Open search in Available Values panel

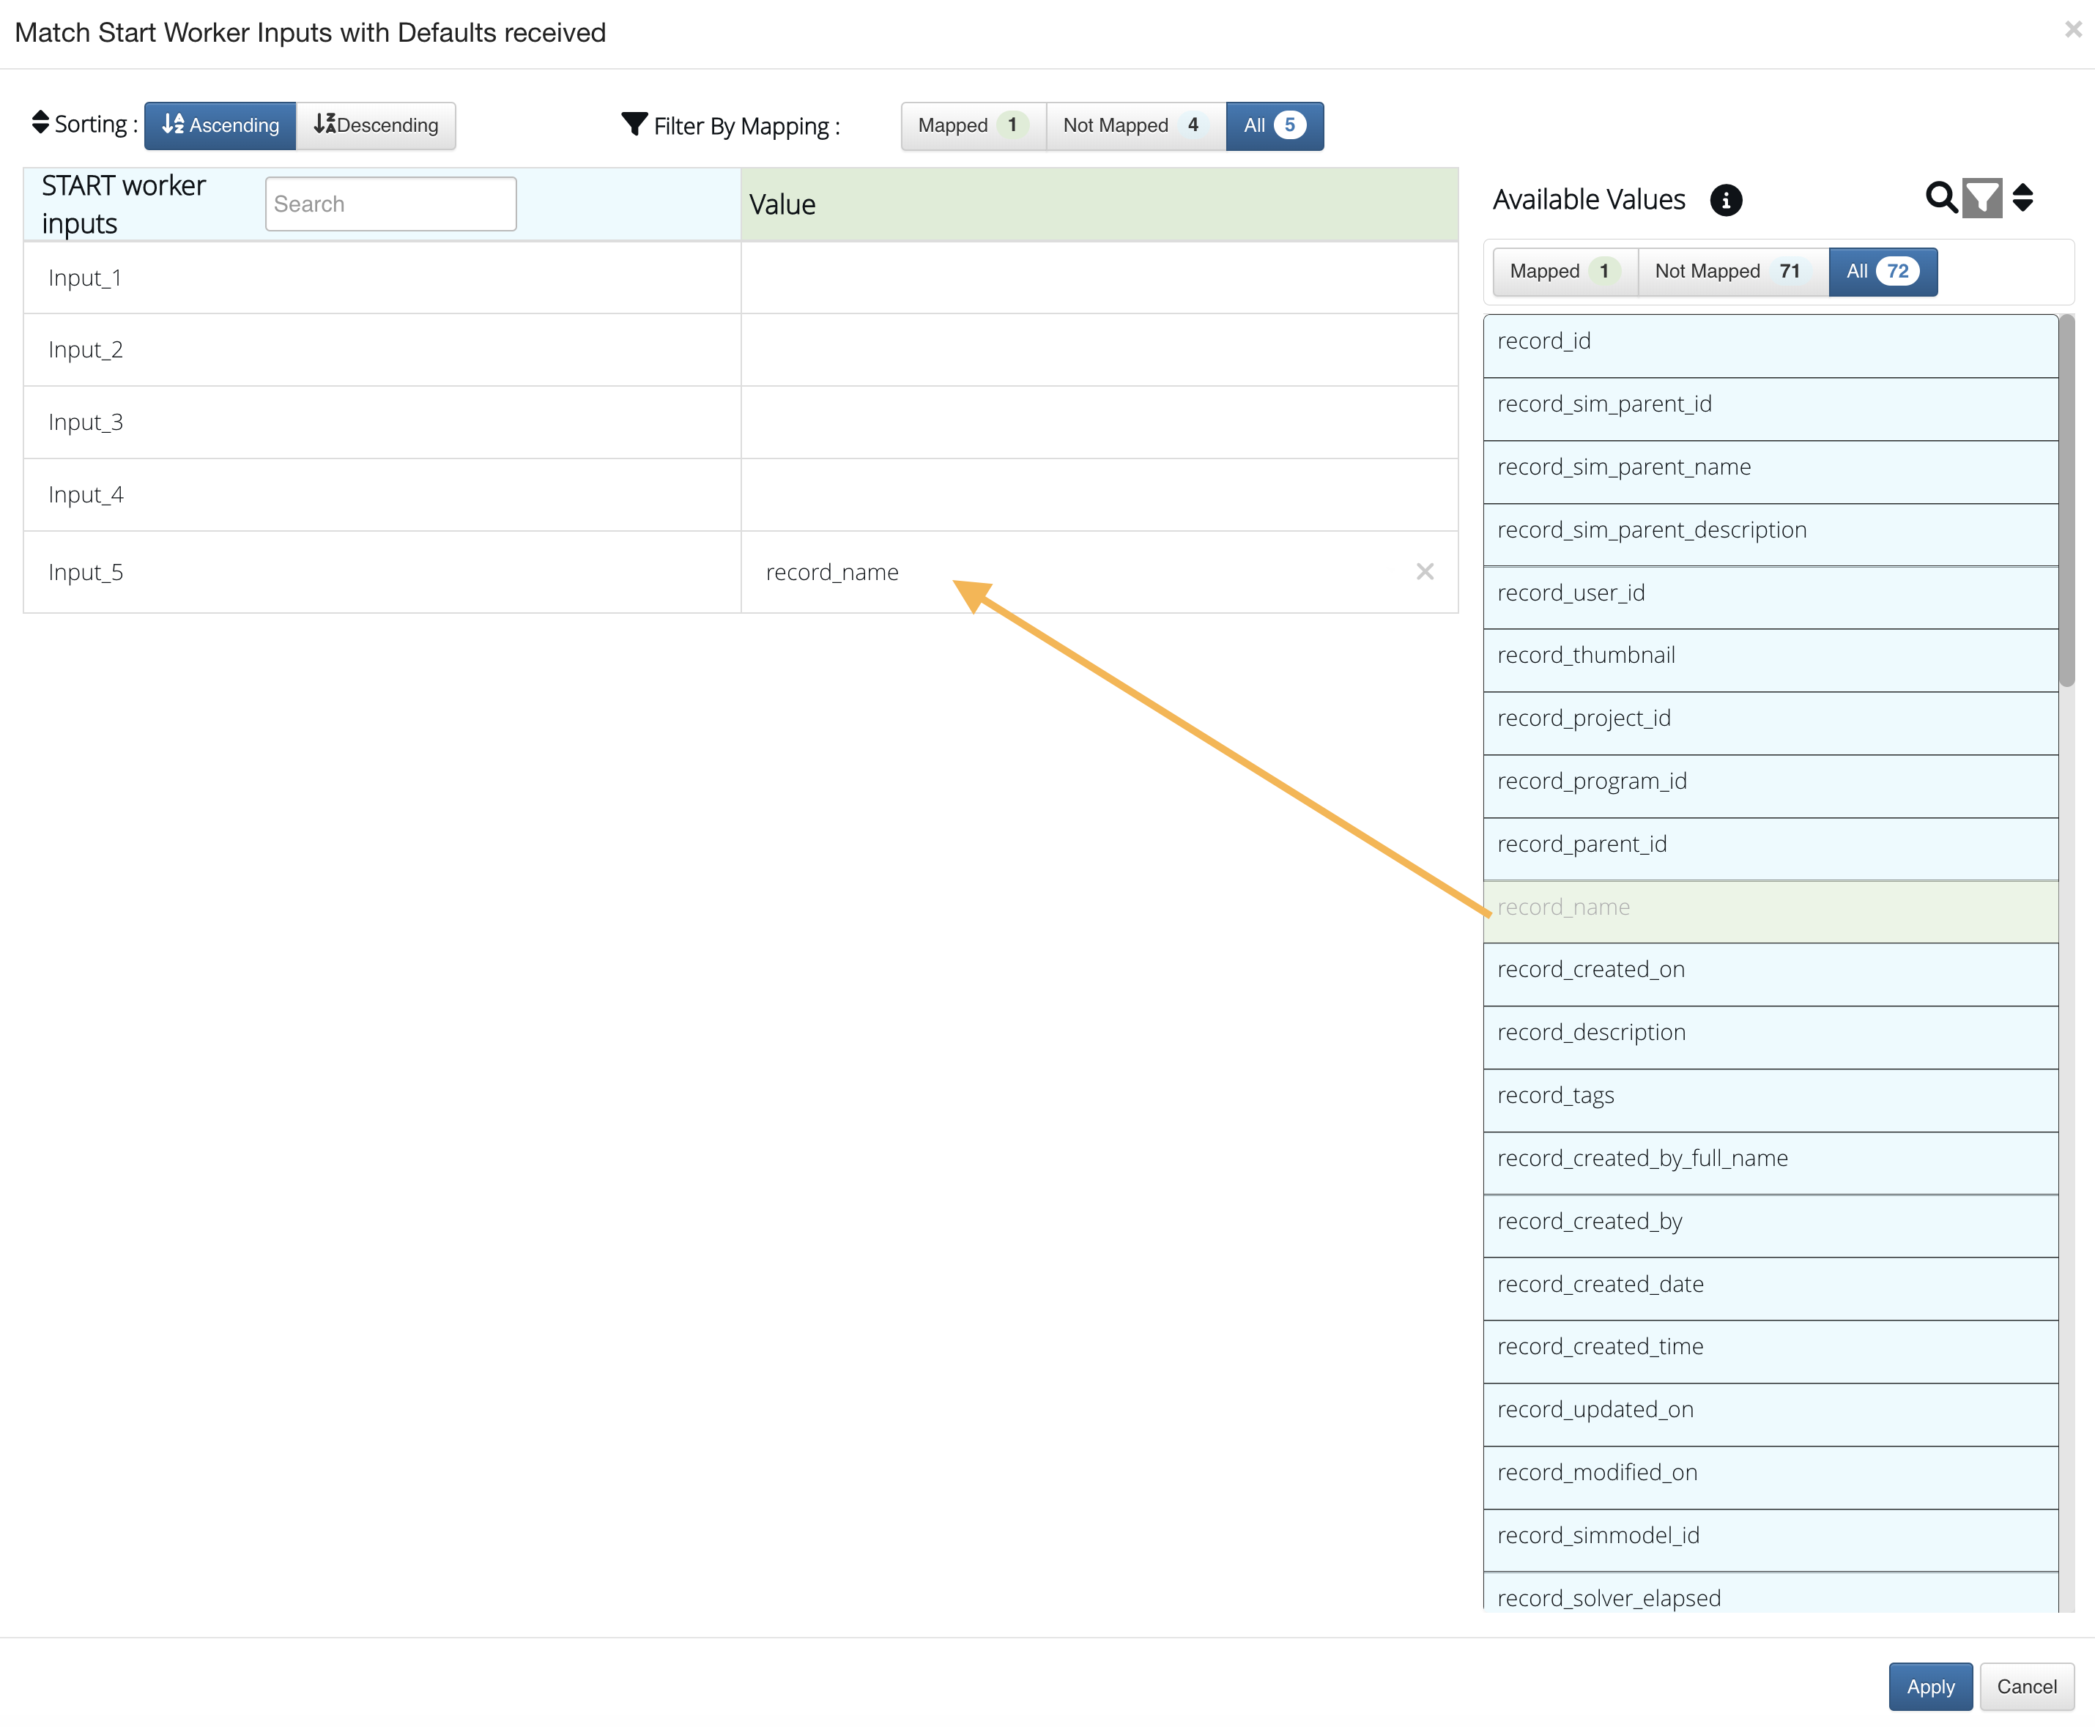tap(1941, 198)
